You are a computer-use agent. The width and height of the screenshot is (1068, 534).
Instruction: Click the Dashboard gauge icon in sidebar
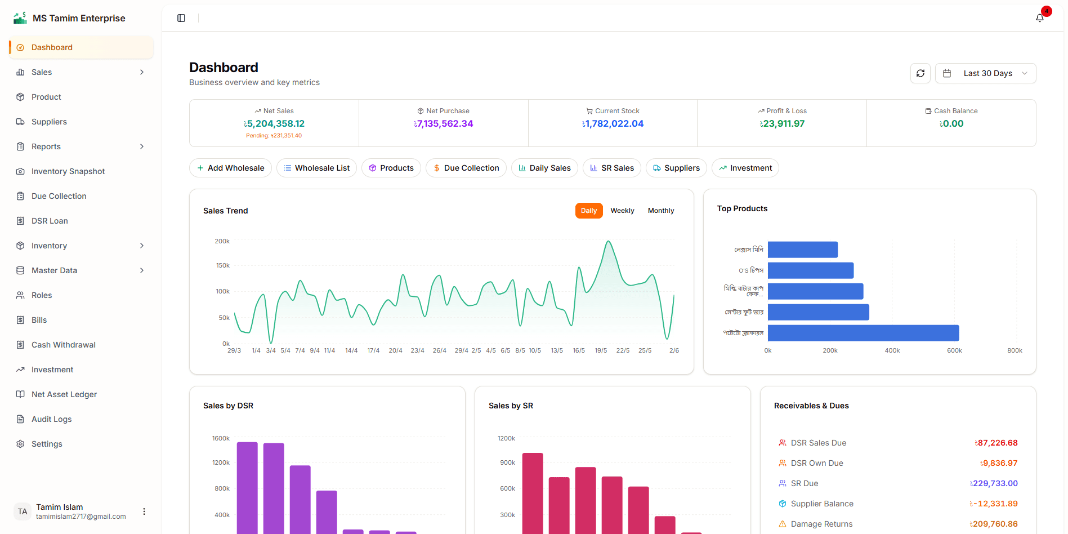20,47
